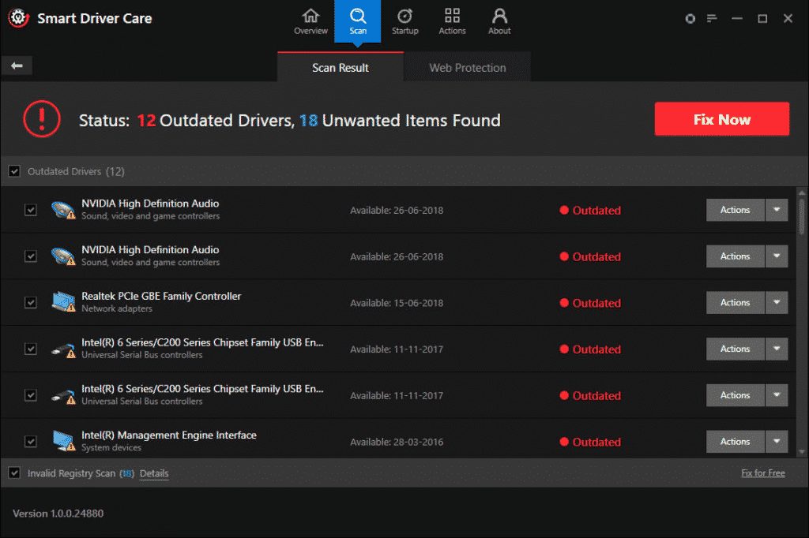
Task: Click first Intel USB controller device icon
Action: pyautogui.click(x=63, y=349)
